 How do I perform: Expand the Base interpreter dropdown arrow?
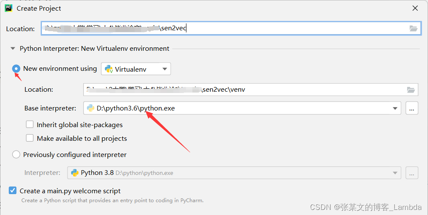click(x=395, y=108)
